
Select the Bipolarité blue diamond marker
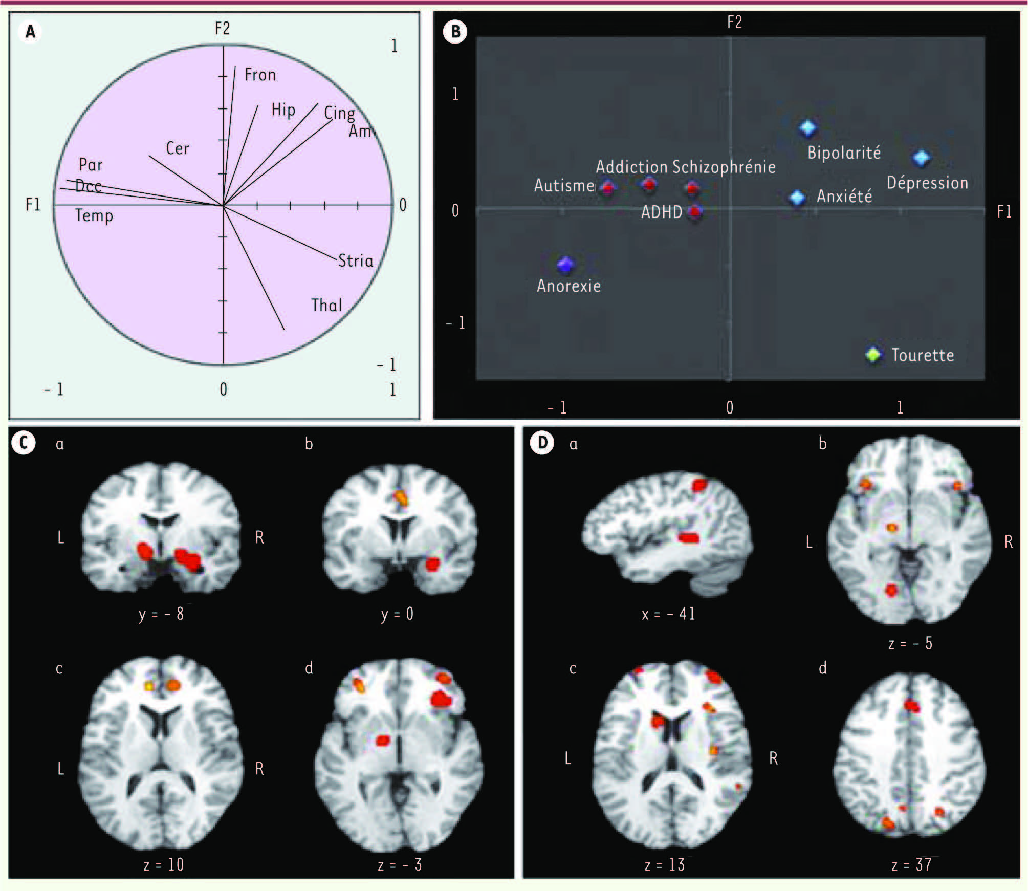click(807, 127)
